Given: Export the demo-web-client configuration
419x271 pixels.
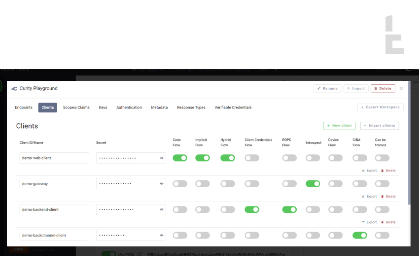Looking at the screenshot, I should (x=369, y=170).
